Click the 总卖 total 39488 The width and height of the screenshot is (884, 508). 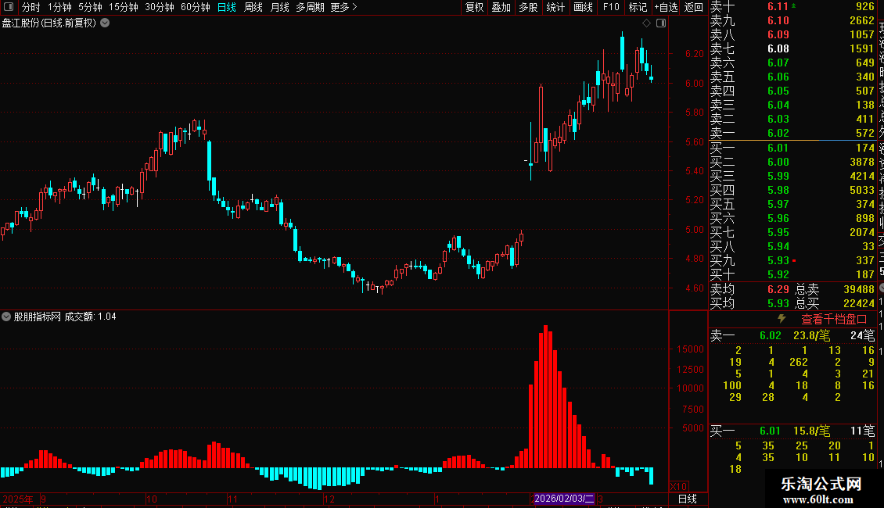[859, 289]
